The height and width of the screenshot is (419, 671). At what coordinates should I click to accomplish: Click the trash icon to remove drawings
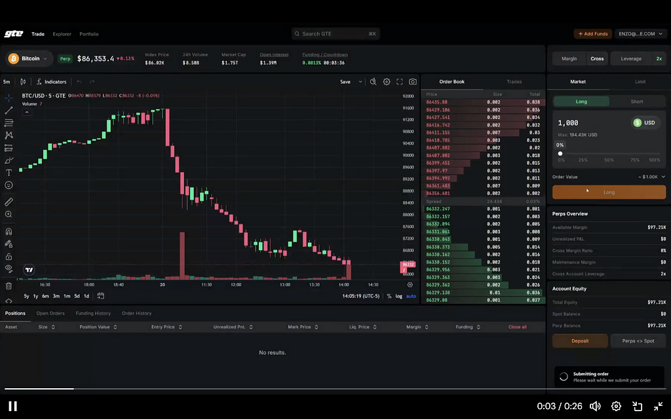(x=9, y=285)
